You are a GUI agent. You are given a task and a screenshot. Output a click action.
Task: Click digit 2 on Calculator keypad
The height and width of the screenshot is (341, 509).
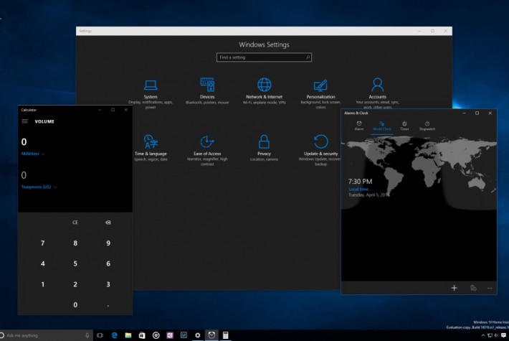click(x=75, y=284)
